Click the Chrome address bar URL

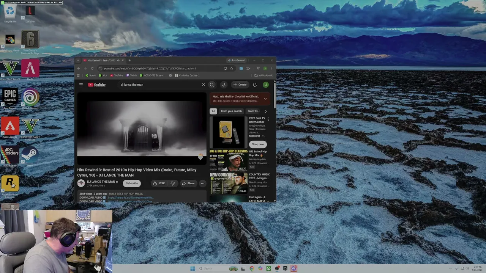click(150, 68)
